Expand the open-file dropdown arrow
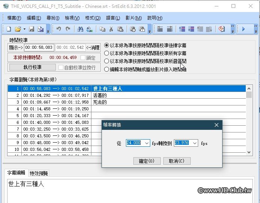This screenshot has height=203, width=260. (x=24, y=29)
